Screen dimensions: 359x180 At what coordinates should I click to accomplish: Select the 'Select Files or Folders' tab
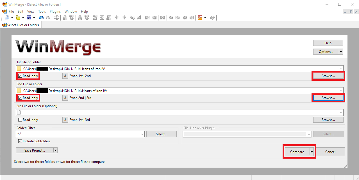(21, 25)
